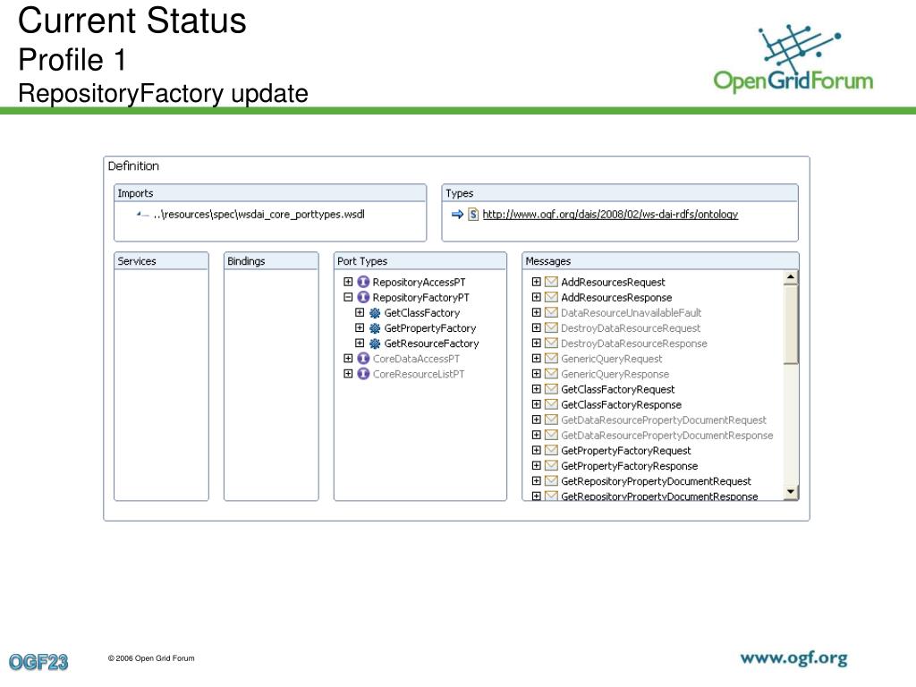Select the RepositoryAccessPT label
The height and width of the screenshot is (687, 916).
click(419, 282)
